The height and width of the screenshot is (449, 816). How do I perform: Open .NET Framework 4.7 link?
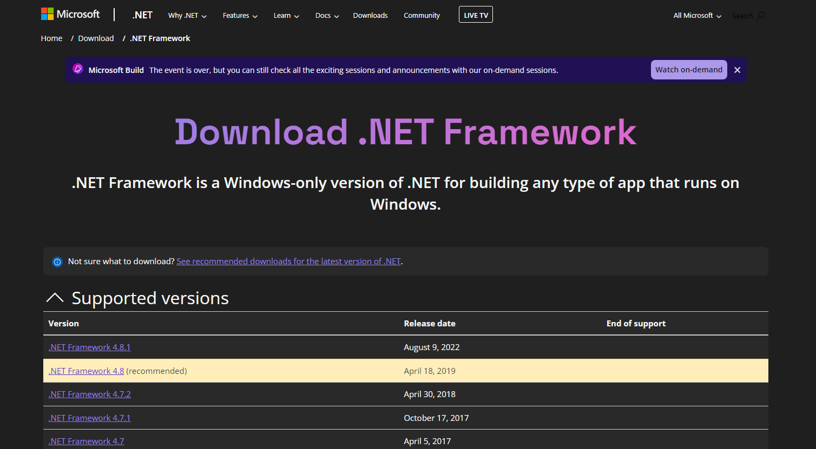coord(86,441)
